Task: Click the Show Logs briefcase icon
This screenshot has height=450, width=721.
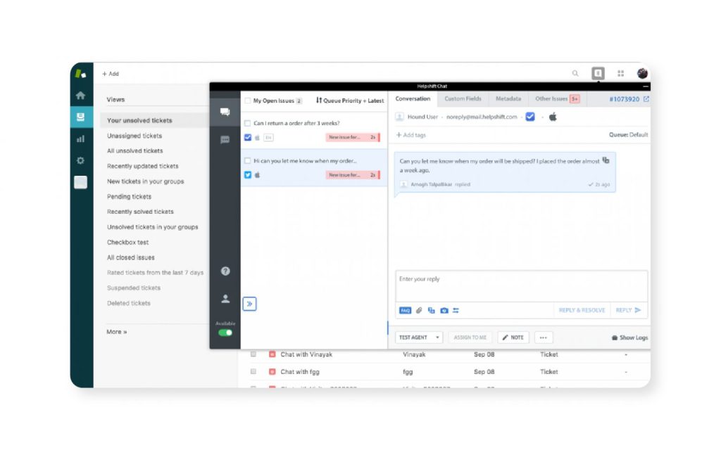Action: (614, 337)
